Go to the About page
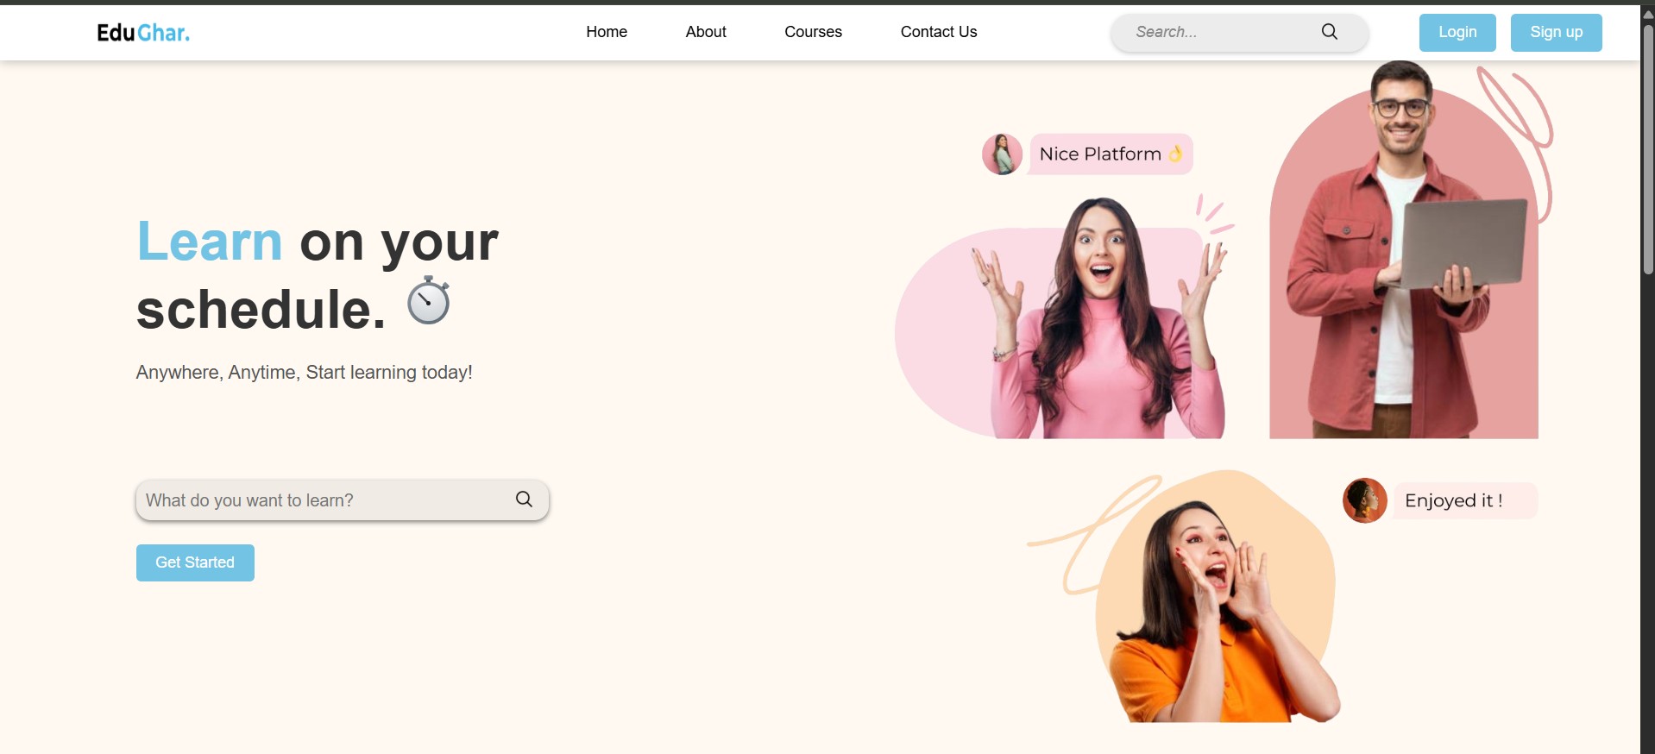The width and height of the screenshot is (1655, 754). click(x=706, y=32)
